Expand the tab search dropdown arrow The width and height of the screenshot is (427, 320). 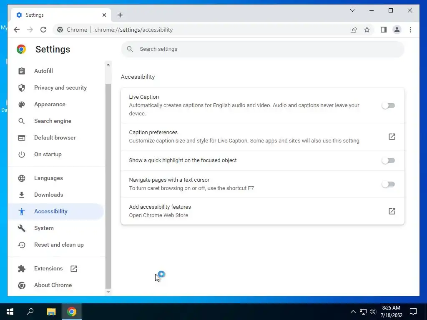[352, 10]
